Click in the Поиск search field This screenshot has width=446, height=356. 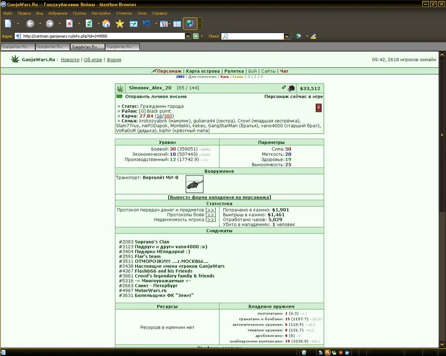[256, 36]
